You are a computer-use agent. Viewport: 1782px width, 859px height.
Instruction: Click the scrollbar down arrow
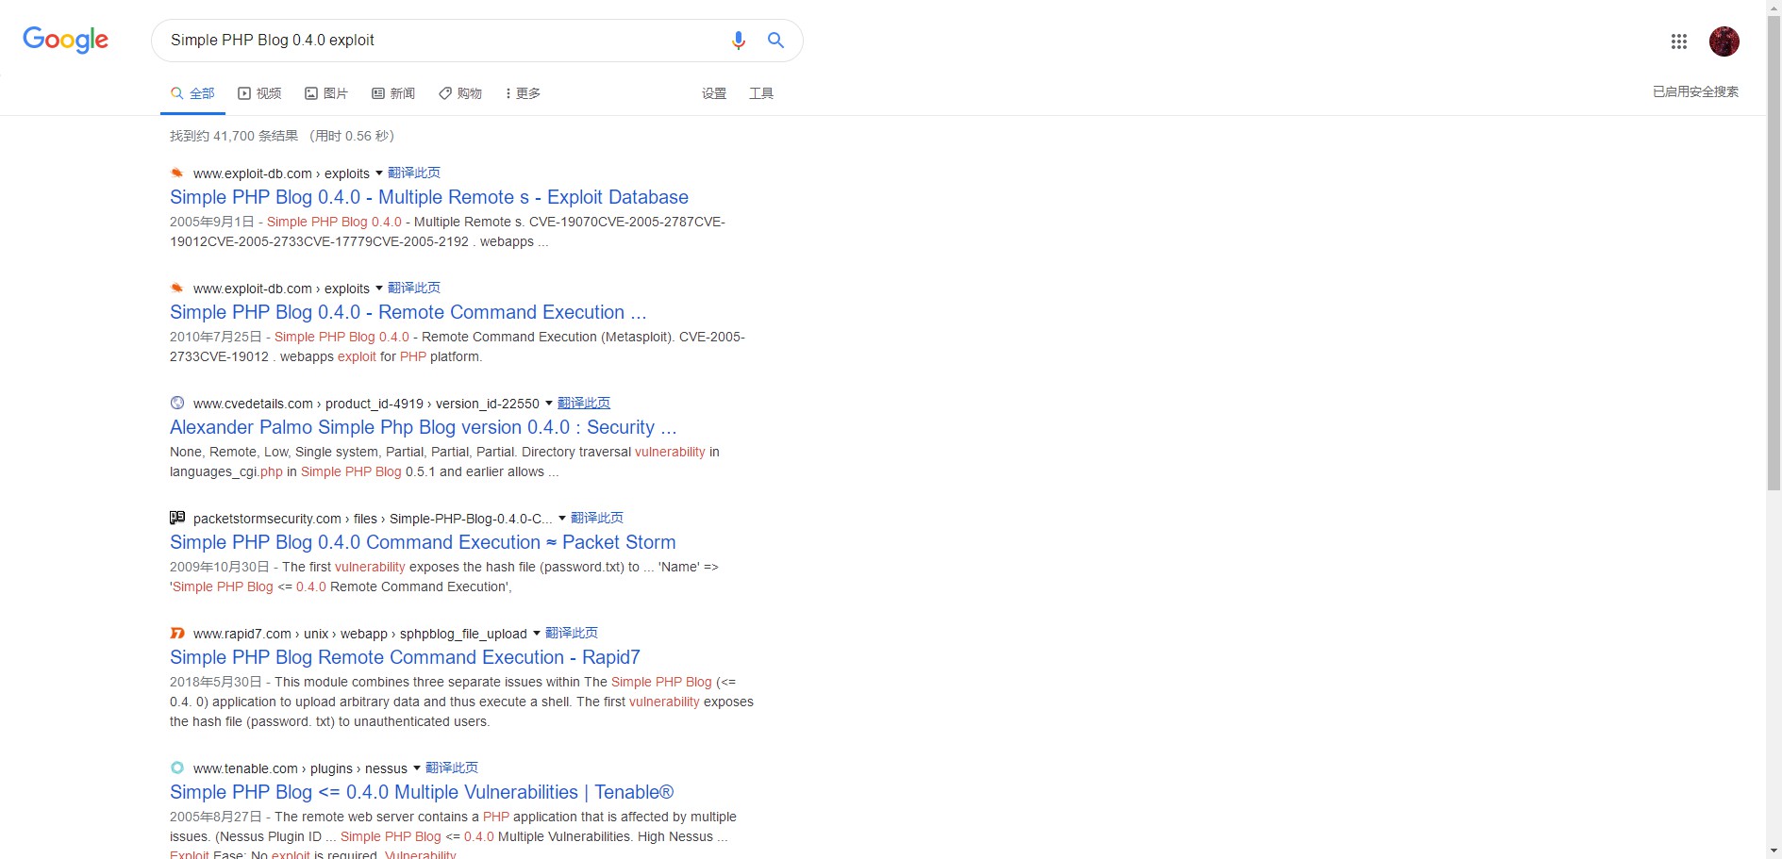click(1774, 851)
